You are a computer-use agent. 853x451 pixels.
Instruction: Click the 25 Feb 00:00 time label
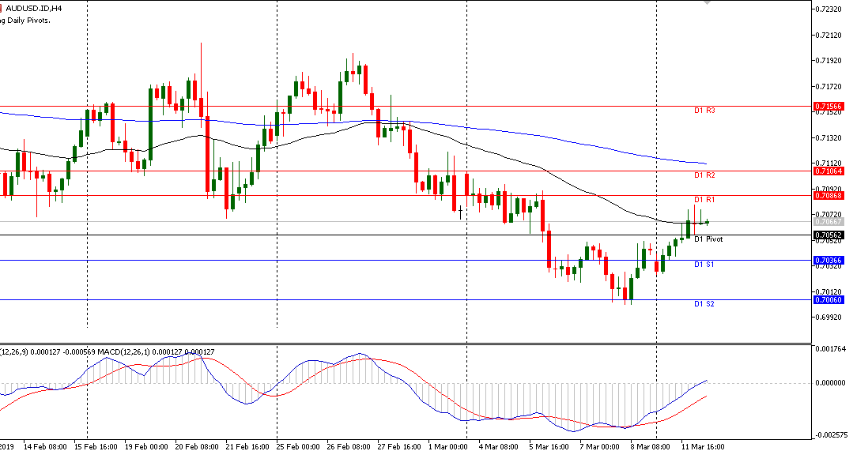click(x=297, y=447)
